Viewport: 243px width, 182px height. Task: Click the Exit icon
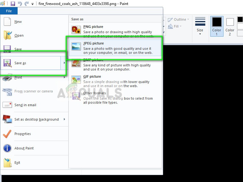click(8, 163)
